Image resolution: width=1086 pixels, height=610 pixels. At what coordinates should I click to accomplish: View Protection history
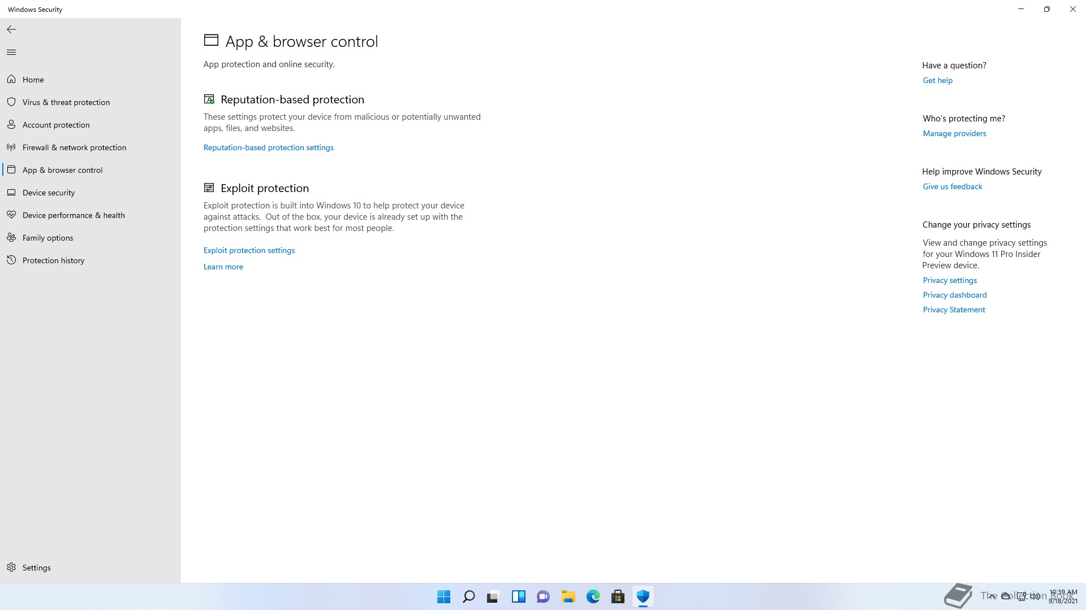coord(90,260)
